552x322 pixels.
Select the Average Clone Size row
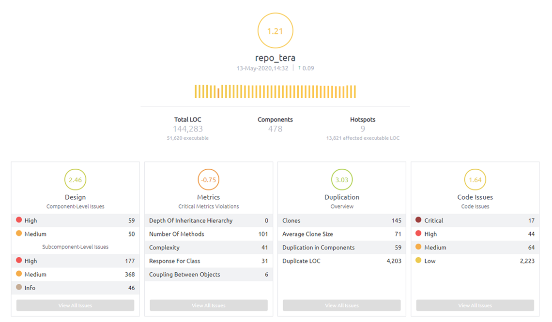pyautogui.click(x=342, y=234)
